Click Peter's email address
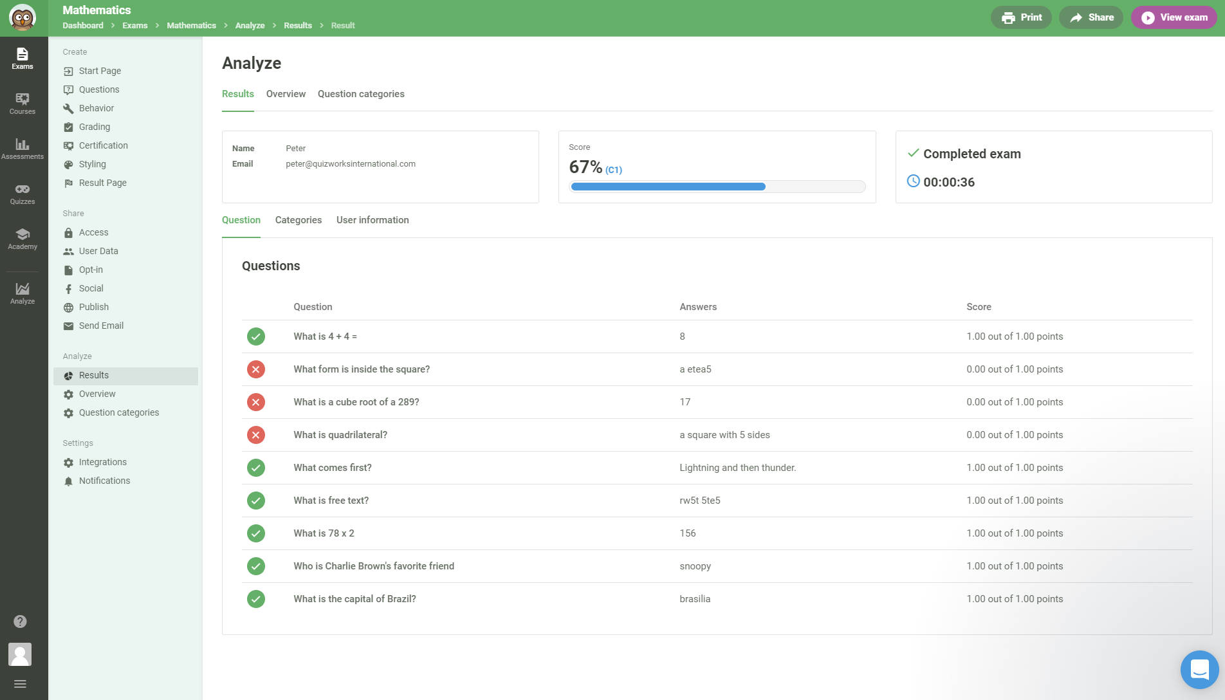1225x700 pixels. pyautogui.click(x=351, y=163)
